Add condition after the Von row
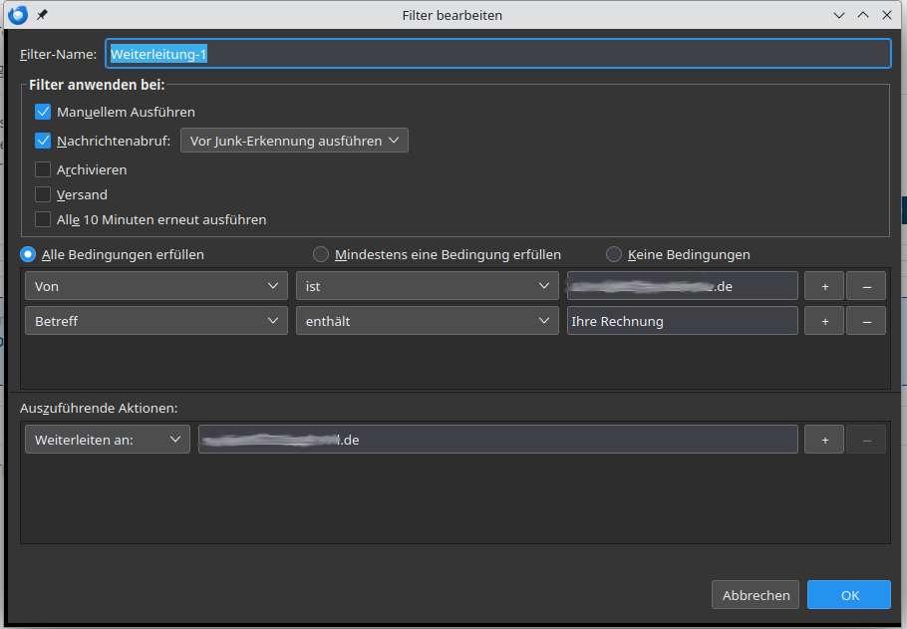This screenshot has width=907, height=629. pyautogui.click(x=824, y=286)
